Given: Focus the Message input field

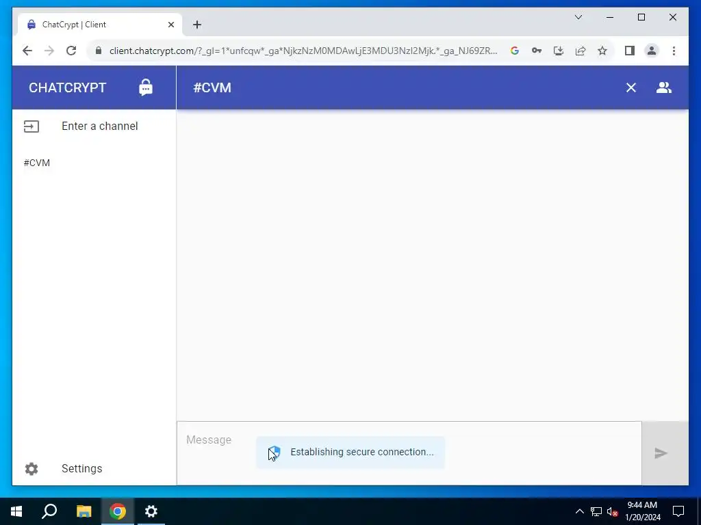Looking at the screenshot, I should (409, 453).
